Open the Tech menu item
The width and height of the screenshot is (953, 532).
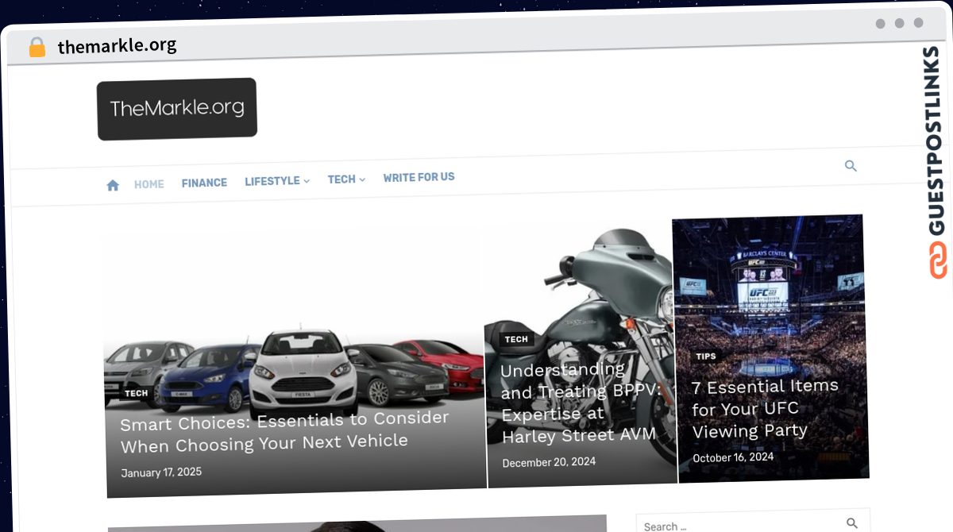click(x=341, y=179)
